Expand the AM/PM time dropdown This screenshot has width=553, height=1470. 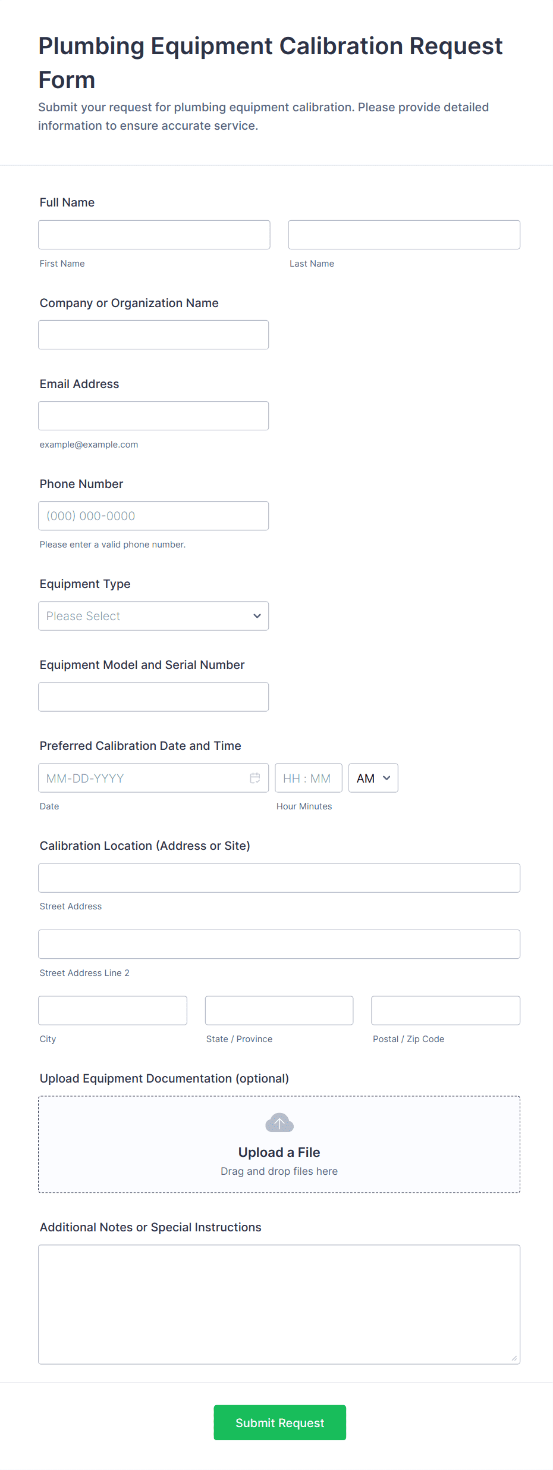[373, 778]
